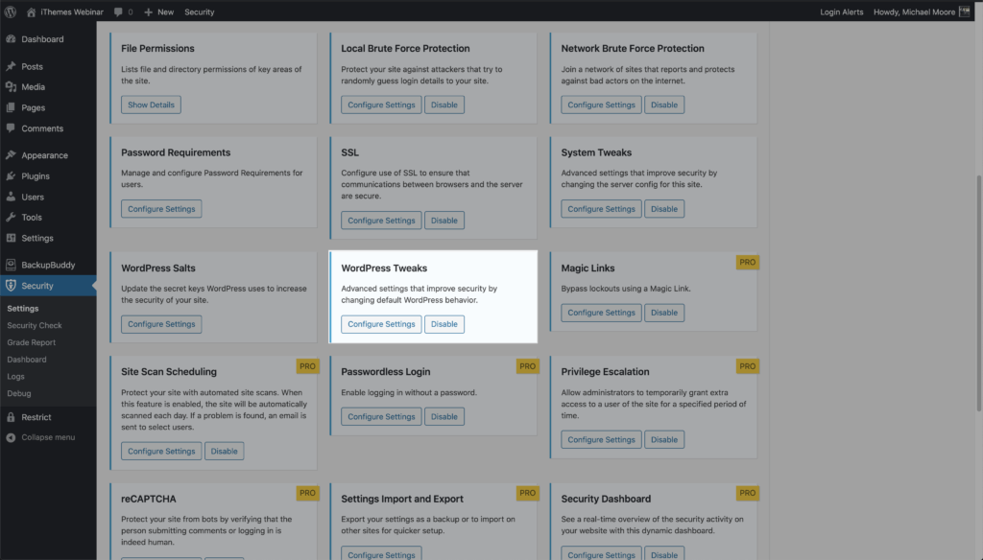
Task: Disable the Magic Links module
Action: pyautogui.click(x=664, y=313)
